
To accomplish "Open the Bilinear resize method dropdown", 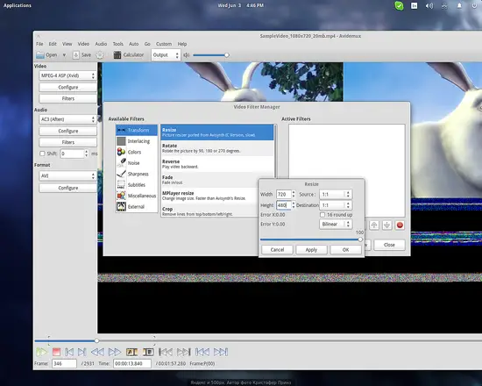I will [x=336, y=224].
